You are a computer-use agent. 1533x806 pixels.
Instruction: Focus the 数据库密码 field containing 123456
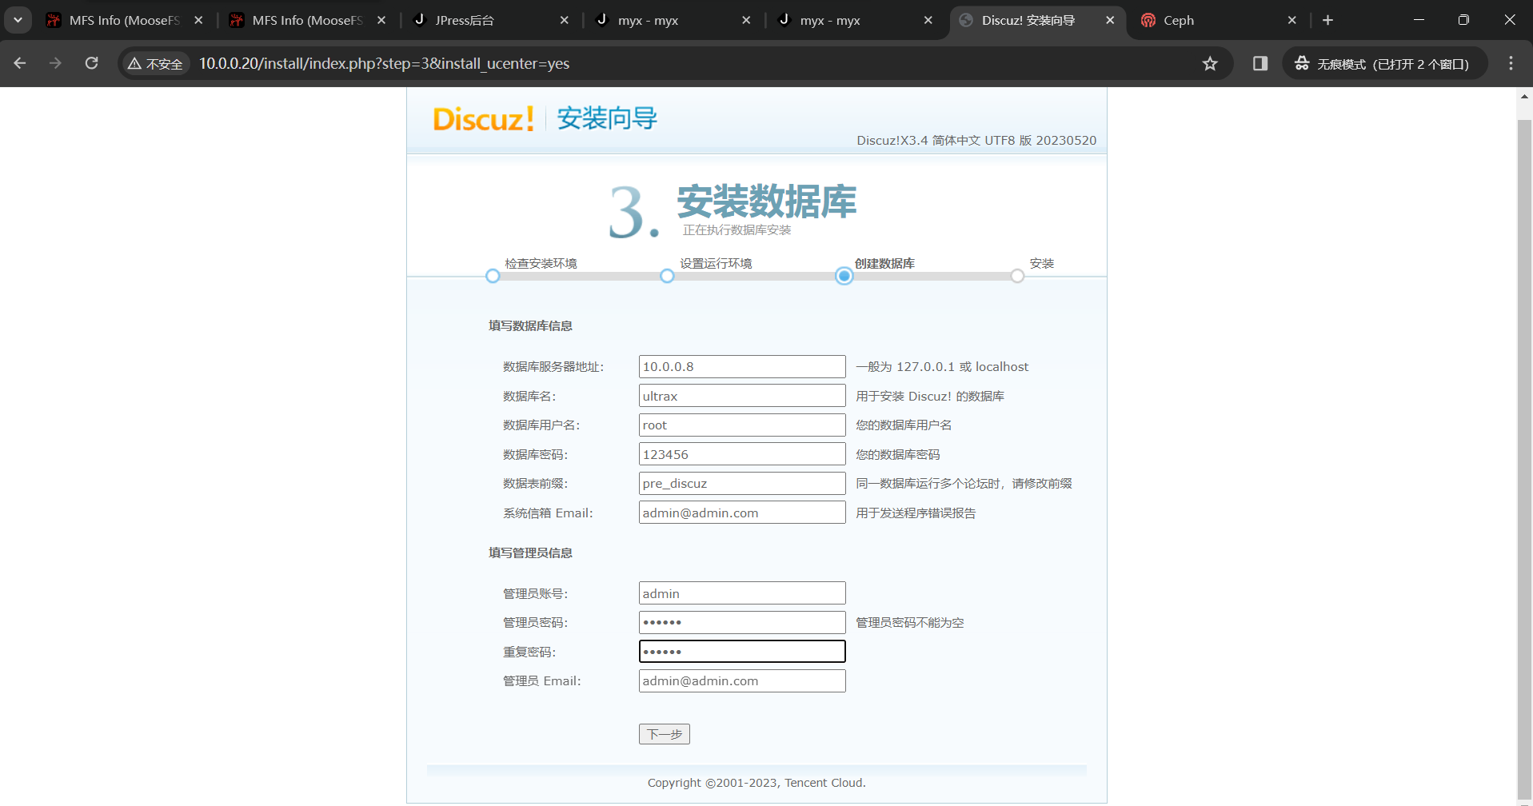[x=742, y=454]
